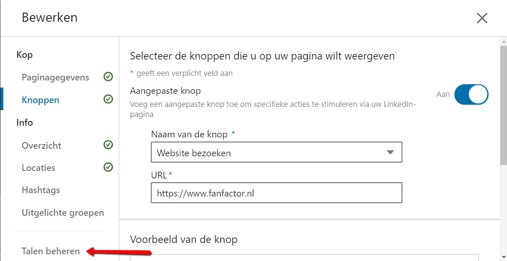Turn off the Aangepaste knop toggle
Screen dimensions: 507x261
[471, 94]
